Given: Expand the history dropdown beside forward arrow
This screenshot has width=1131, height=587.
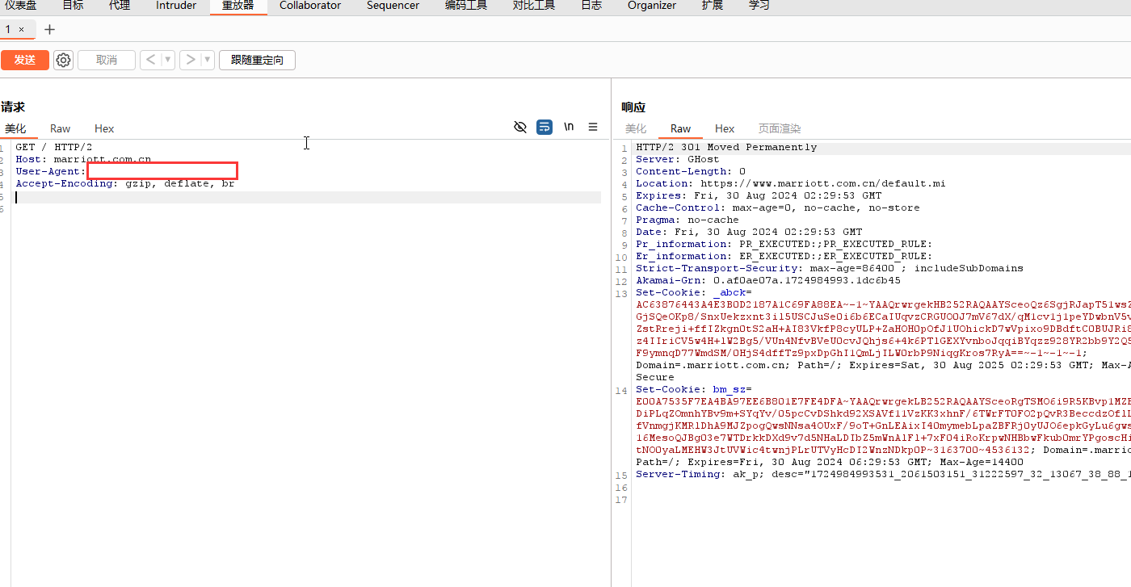Looking at the screenshot, I should pos(208,60).
